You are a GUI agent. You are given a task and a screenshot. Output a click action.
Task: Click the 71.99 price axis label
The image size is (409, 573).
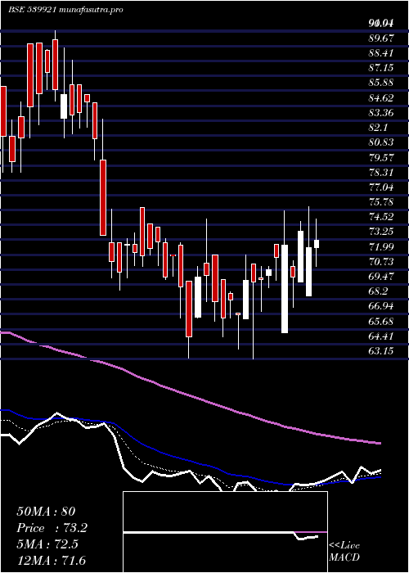coord(380,247)
